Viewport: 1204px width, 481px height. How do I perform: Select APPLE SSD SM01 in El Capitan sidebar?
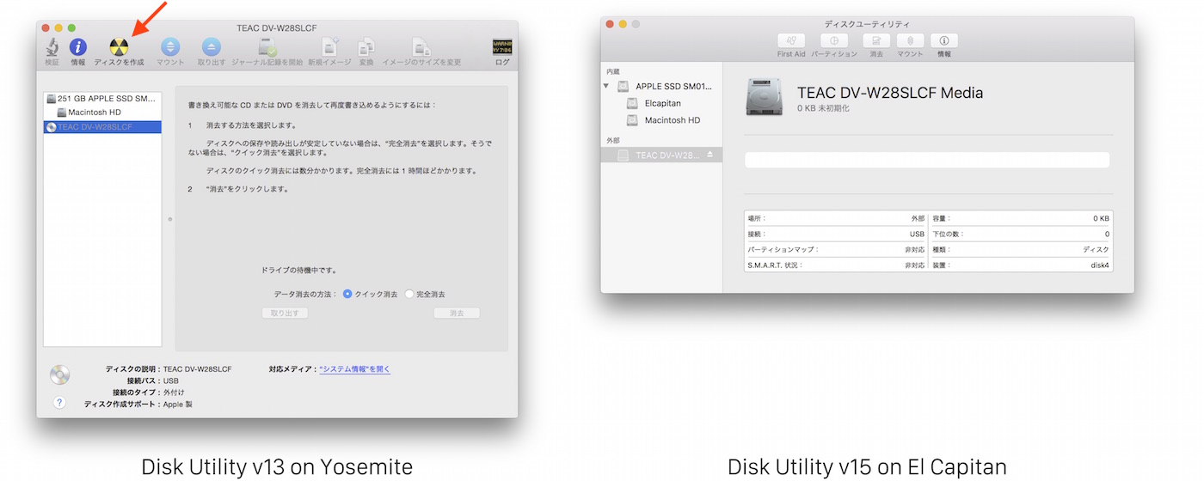pos(661,87)
